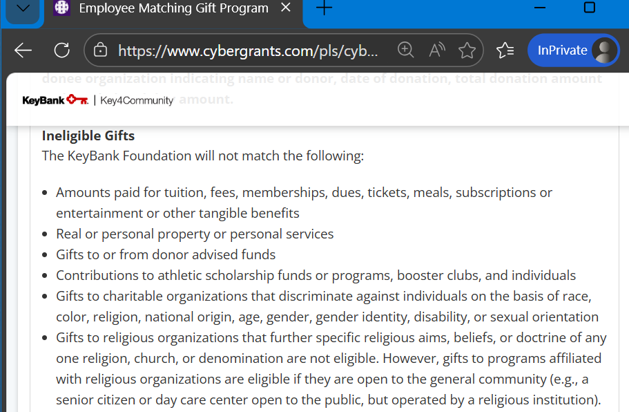Go back using the browser back arrow

click(x=23, y=50)
